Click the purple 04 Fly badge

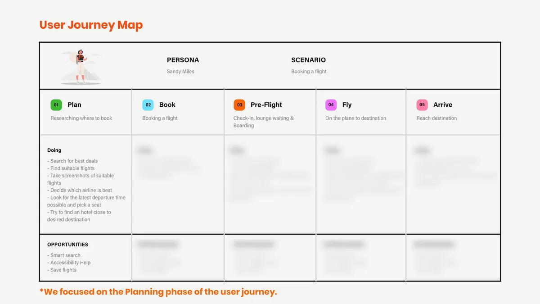(x=331, y=105)
